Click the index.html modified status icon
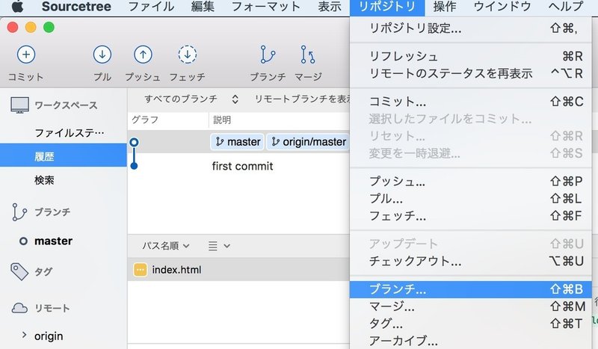This screenshot has width=598, height=349. [x=140, y=270]
